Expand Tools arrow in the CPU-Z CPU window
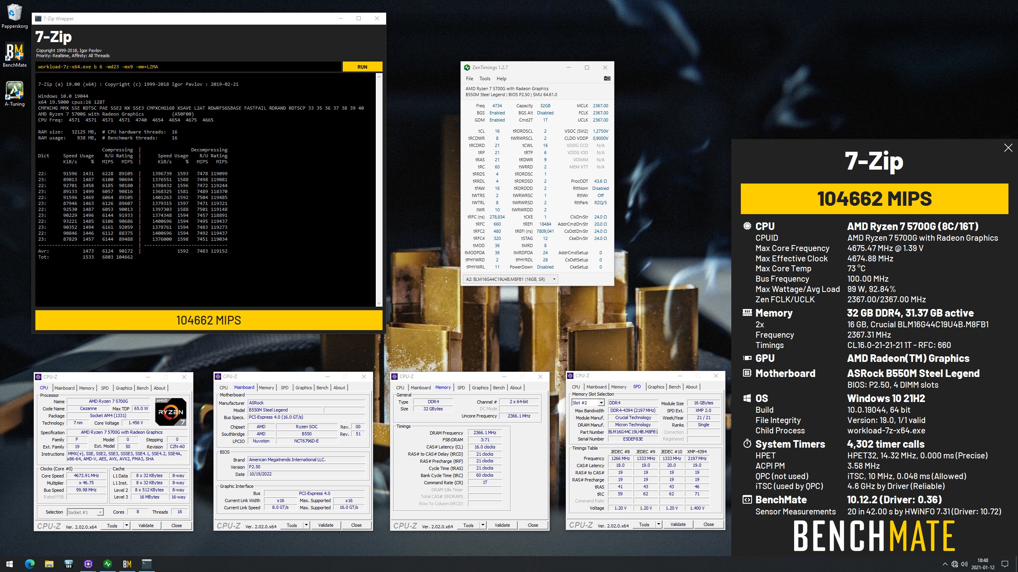 pyautogui.click(x=126, y=526)
